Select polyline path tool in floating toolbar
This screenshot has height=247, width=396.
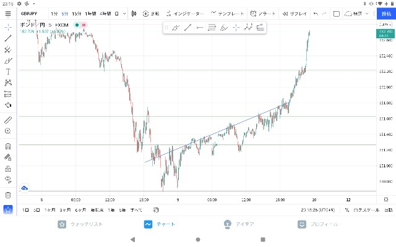coord(248,27)
